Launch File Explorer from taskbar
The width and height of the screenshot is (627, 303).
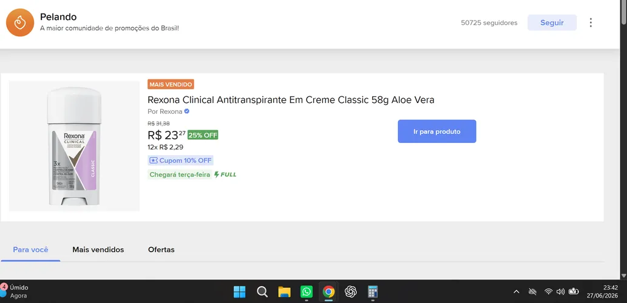click(284, 292)
